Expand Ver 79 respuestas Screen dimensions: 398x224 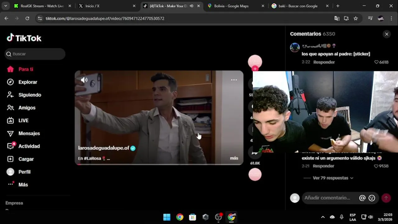click(x=333, y=178)
